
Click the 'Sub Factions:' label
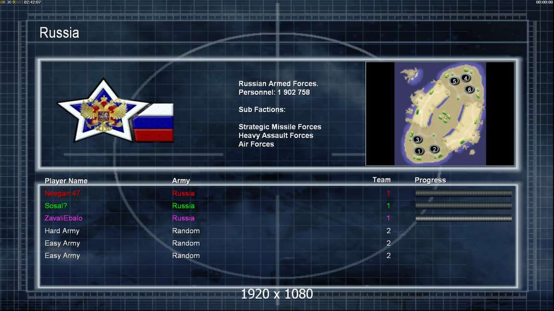[x=262, y=109]
